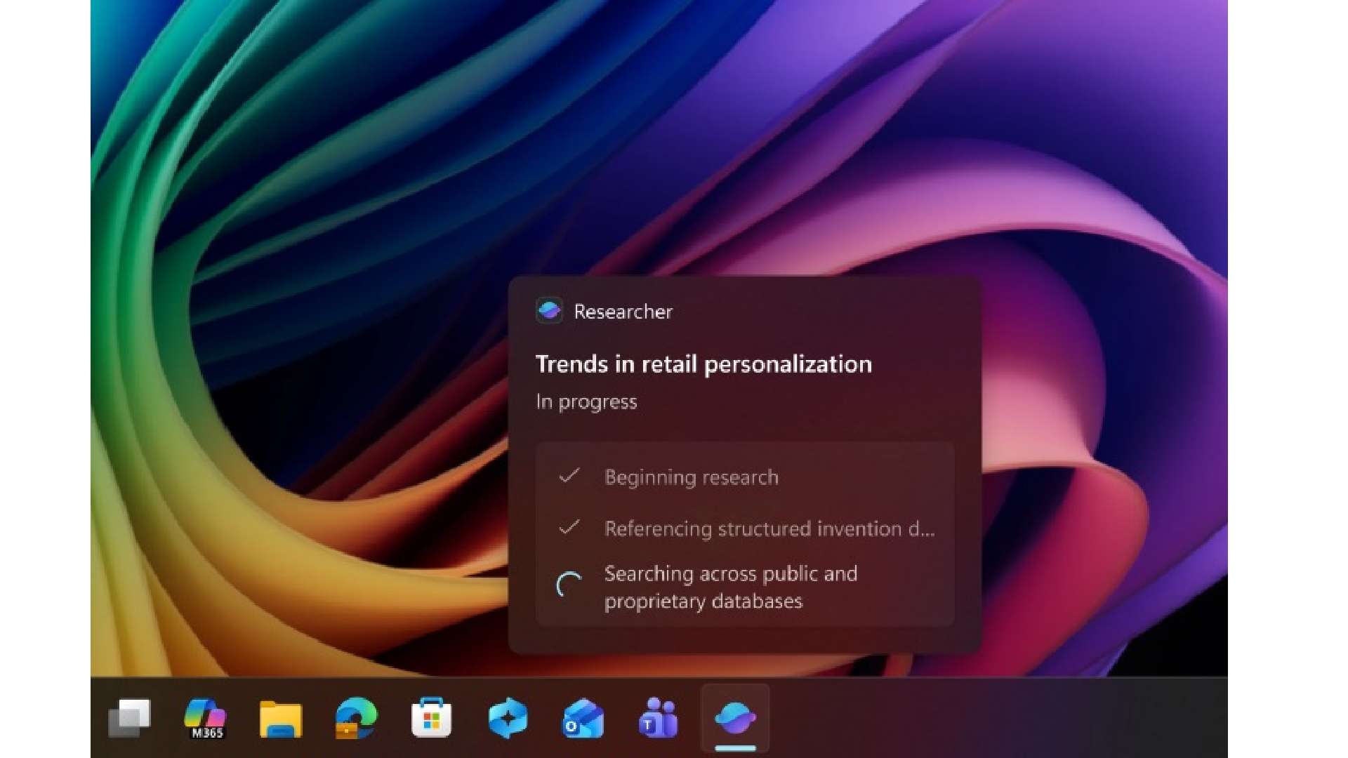Click the "Beginning research" step
Viewport: 1348px width, 758px height.
[x=692, y=477]
